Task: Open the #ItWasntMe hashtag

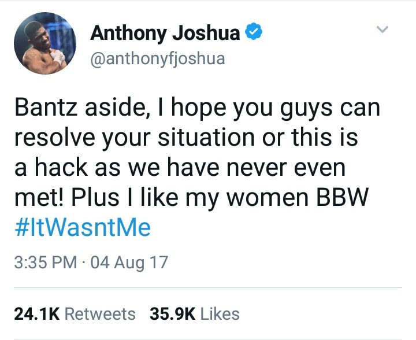Action: click(83, 227)
